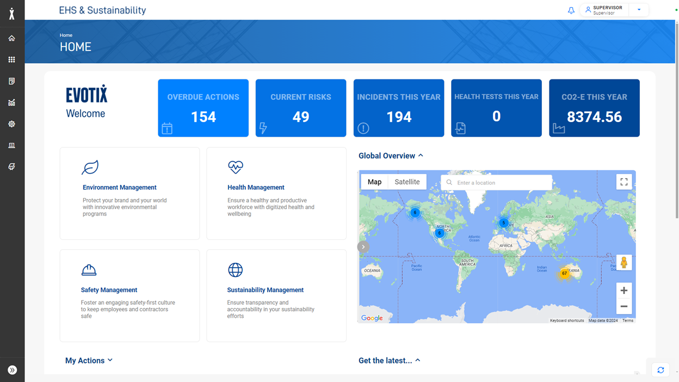Zoom in using the map plus control
The width and height of the screenshot is (679, 382).
click(624, 290)
